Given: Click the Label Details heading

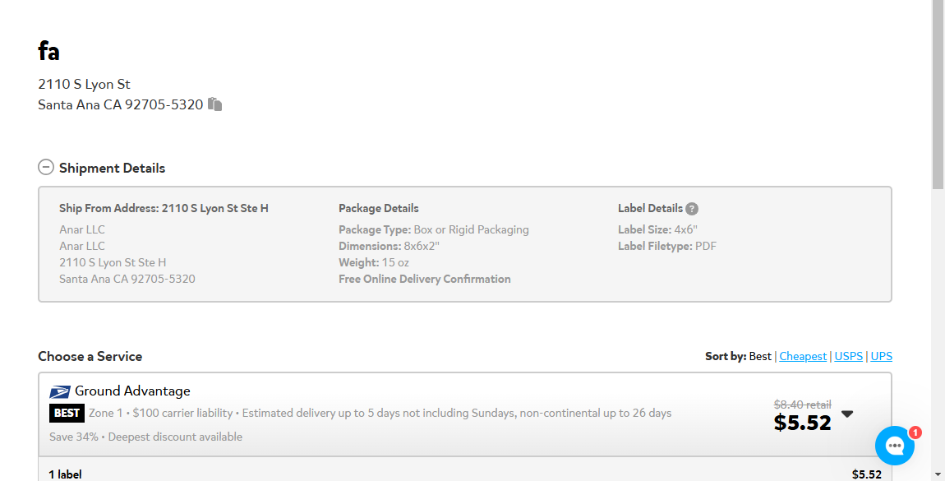Looking at the screenshot, I should [x=650, y=209].
